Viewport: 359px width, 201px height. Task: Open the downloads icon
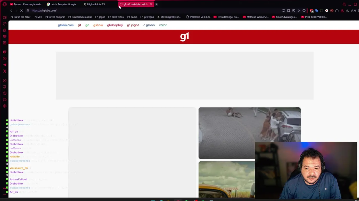[x=347, y=11]
